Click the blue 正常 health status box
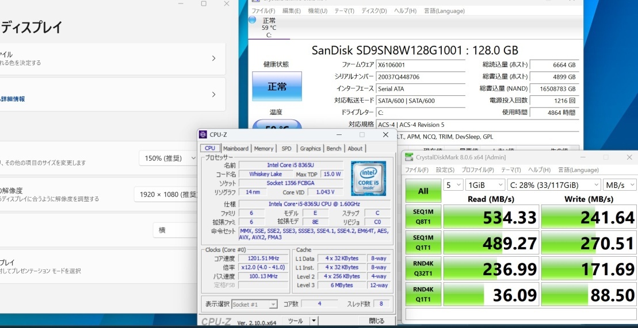The image size is (638, 328). click(x=277, y=87)
